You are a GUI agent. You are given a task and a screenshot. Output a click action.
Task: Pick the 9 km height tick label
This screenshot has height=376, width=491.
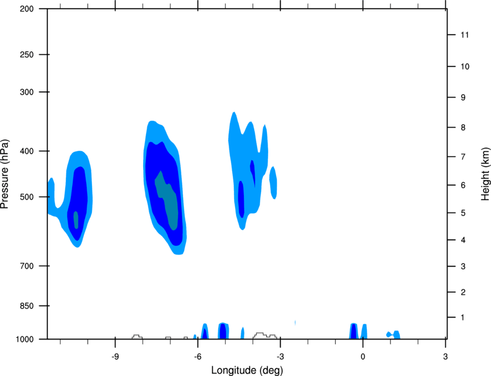pyautogui.click(x=463, y=98)
